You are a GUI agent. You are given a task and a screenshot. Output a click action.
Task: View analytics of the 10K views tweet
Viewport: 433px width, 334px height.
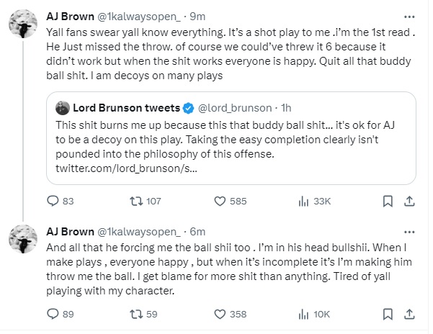pos(303,314)
